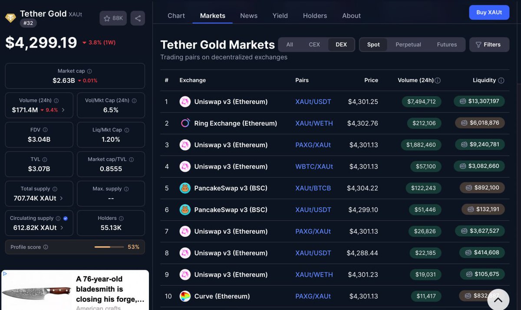The height and width of the screenshot is (310, 521).
Task: Click the share icon button
Action: pos(138,18)
